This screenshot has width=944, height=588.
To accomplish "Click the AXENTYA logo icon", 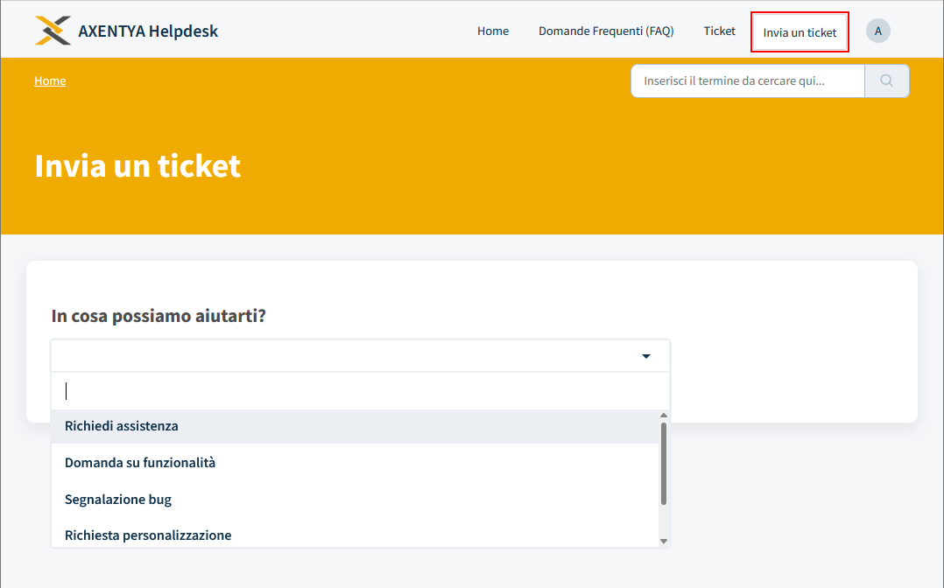I will 53,31.
